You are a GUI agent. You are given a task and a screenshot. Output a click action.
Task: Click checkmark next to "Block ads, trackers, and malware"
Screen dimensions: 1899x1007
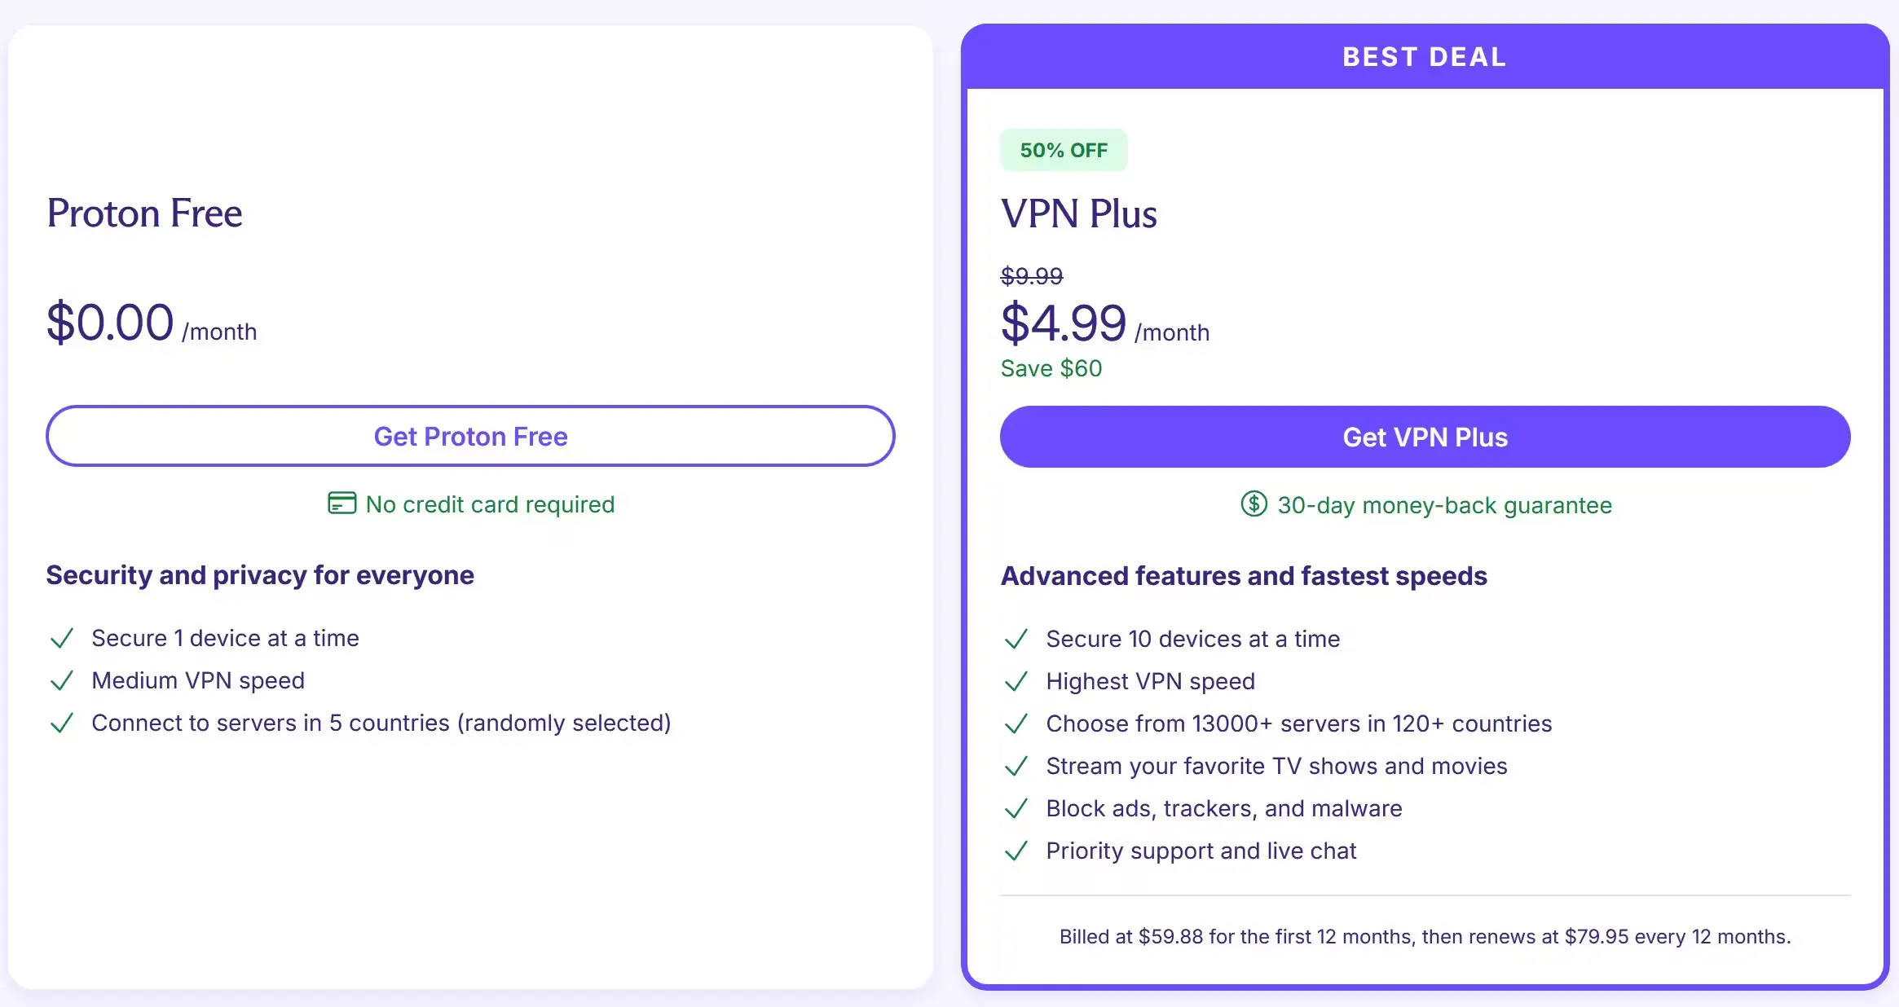(x=1016, y=808)
